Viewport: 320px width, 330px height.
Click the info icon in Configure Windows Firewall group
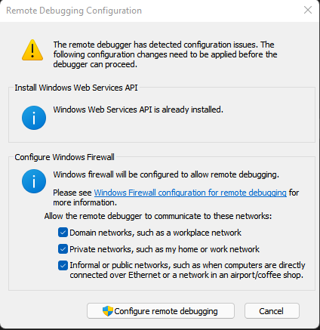pos(34,181)
